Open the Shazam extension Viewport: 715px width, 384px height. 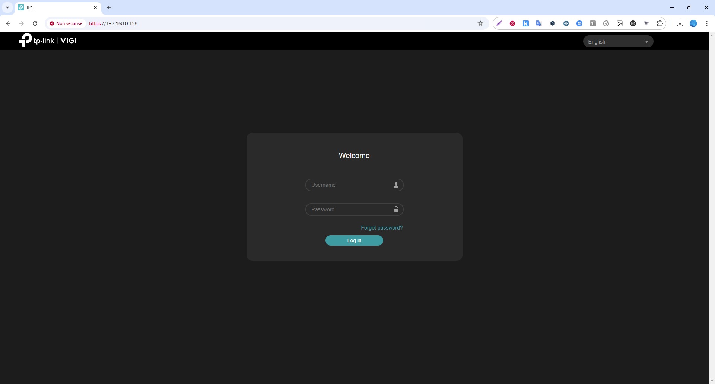pyautogui.click(x=579, y=23)
